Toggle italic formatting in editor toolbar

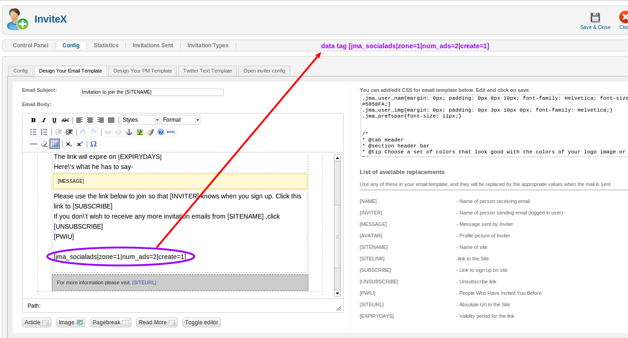point(44,120)
